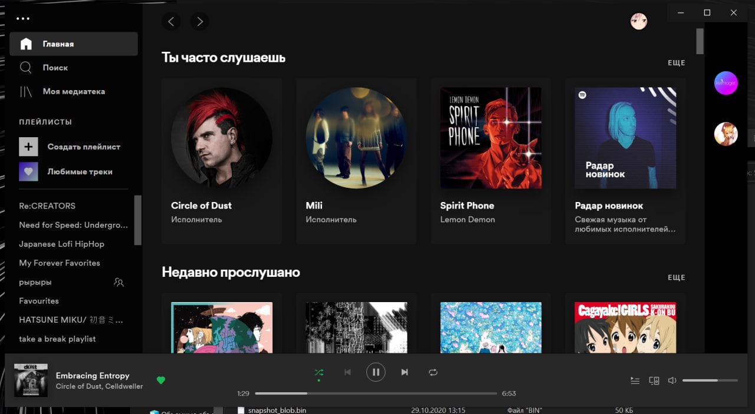This screenshot has width=755, height=414.
Task: Toggle shuffle playback
Action: (x=319, y=372)
